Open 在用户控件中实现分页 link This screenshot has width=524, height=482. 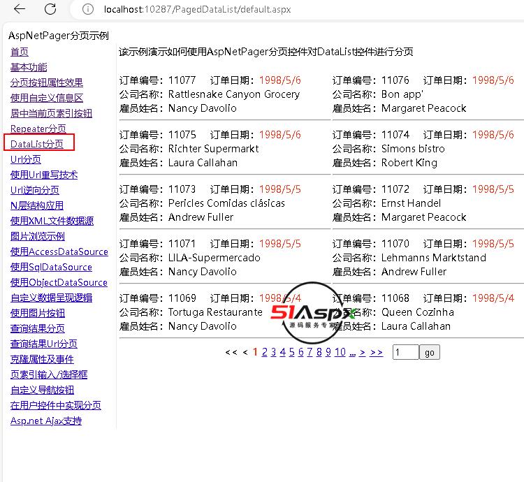(55, 405)
